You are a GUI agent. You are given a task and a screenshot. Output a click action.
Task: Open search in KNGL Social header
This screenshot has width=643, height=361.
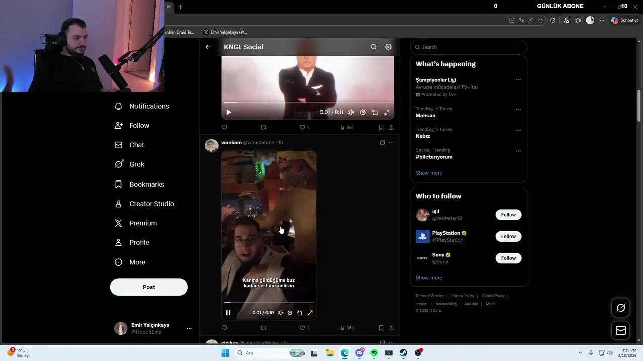pos(373,47)
